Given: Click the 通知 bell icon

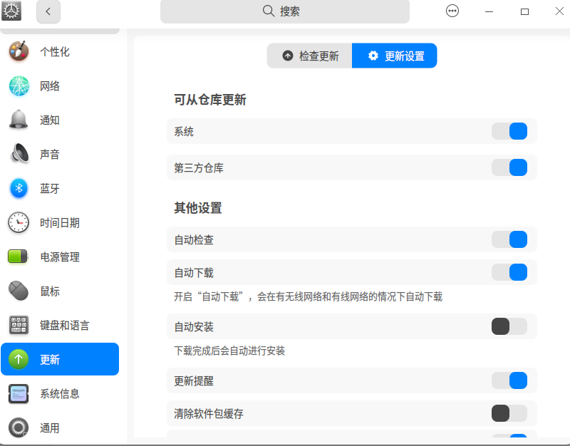Looking at the screenshot, I should click(x=19, y=120).
